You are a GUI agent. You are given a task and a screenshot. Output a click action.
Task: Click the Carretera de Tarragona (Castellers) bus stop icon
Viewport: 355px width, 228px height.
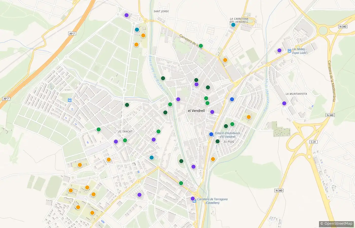(194, 201)
